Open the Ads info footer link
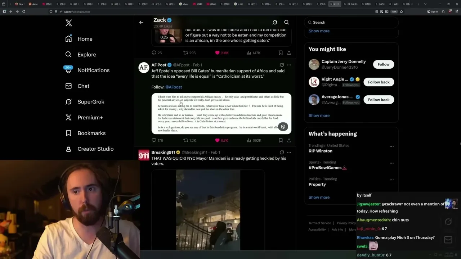This screenshot has width=461, height=259. pyautogui.click(x=337, y=230)
